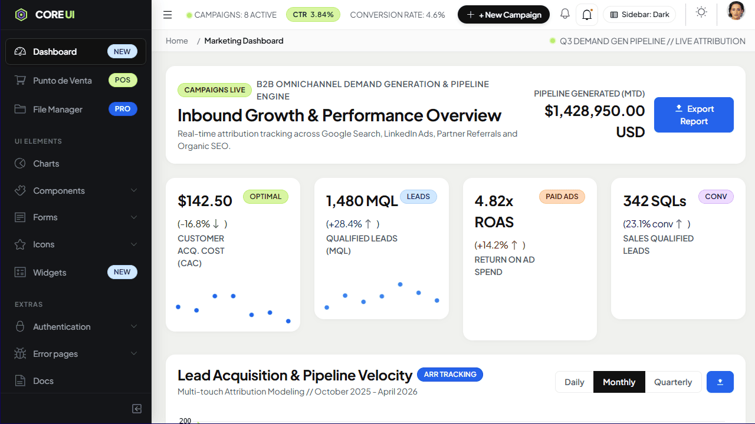
Task: Click the Docs document icon
Action: point(20,381)
